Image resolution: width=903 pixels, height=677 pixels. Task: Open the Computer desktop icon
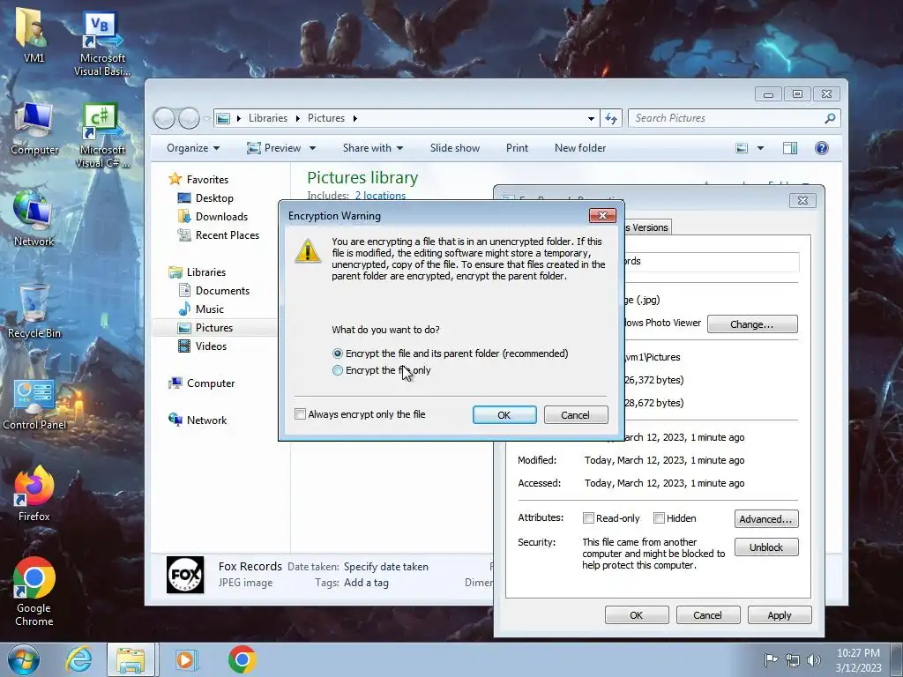(x=34, y=128)
